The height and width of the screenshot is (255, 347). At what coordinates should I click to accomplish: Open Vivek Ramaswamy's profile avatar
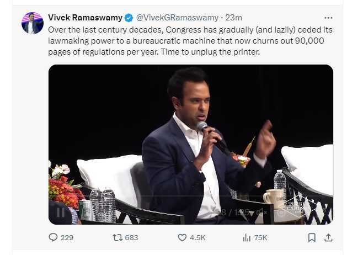pyautogui.click(x=32, y=23)
